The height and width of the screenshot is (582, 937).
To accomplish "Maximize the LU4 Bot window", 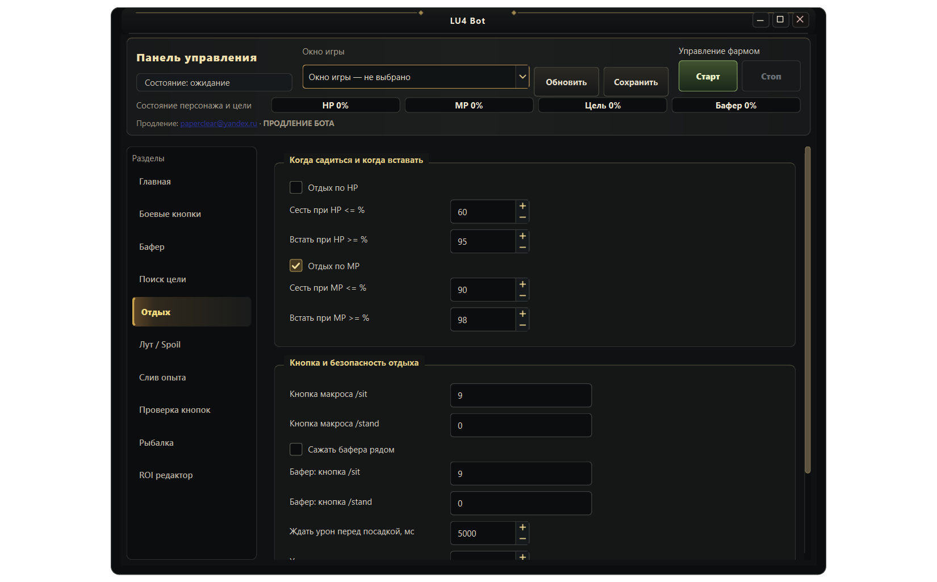I will coord(780,20).
